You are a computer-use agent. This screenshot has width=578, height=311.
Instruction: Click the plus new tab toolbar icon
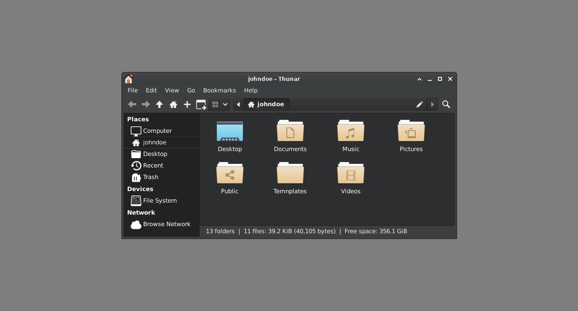[187, 104]
